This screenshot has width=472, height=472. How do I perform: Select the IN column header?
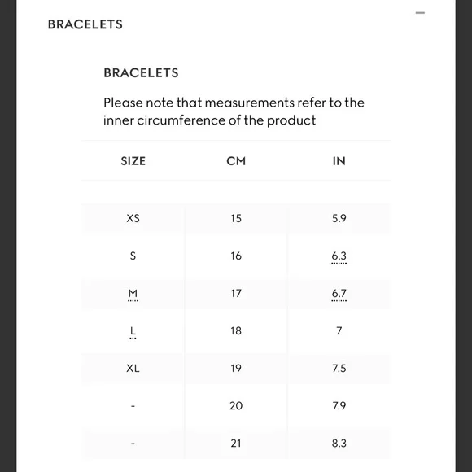[x=339, y=161]
